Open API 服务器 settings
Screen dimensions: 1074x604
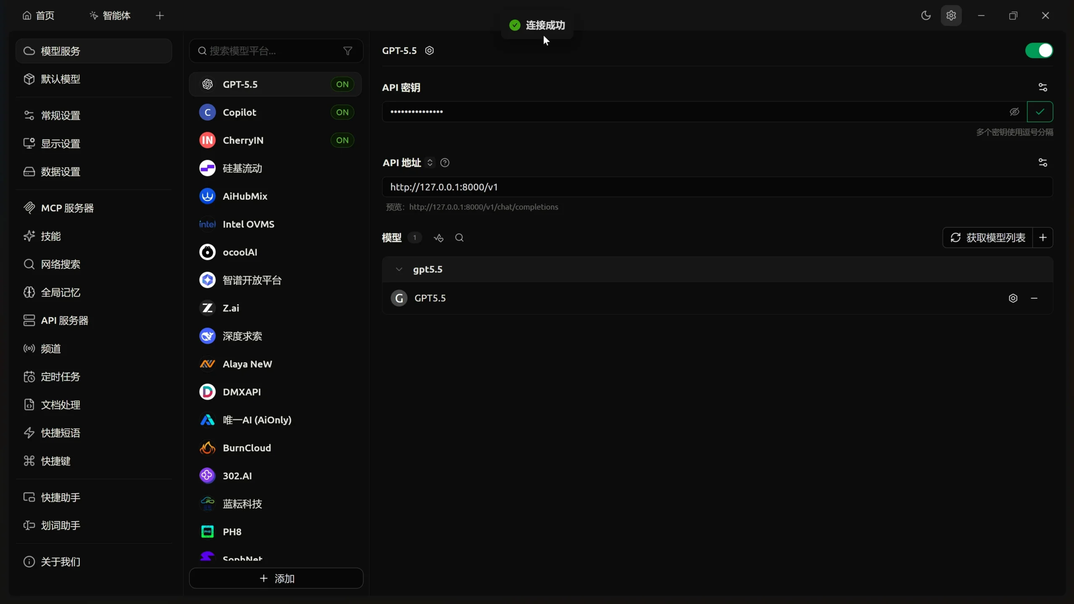pyautogui.click(x=94, y=320)
